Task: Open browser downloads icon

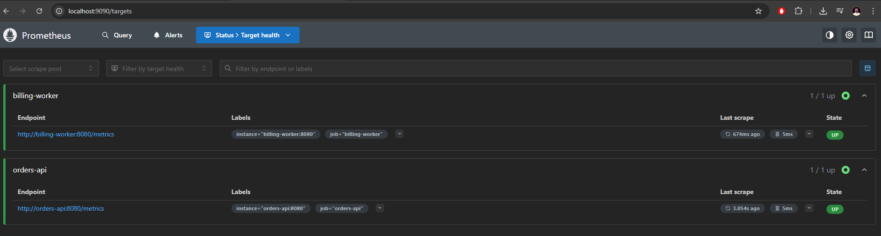Action: [823, 11]
